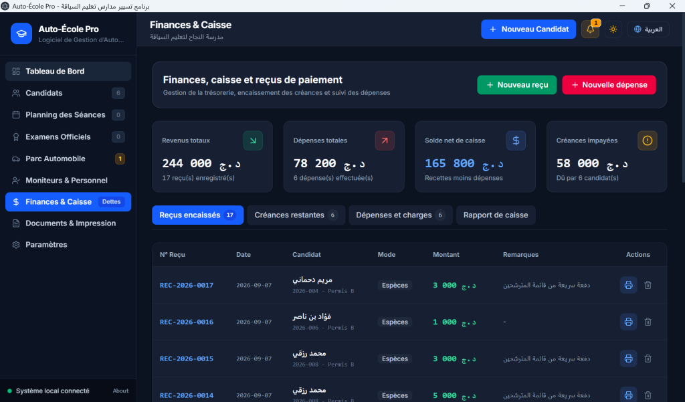Image resolution: width=685 pixels, height=402 pixels.
Task: Print receipt REC-2026-0015
Action: click(x=628, y=359)
